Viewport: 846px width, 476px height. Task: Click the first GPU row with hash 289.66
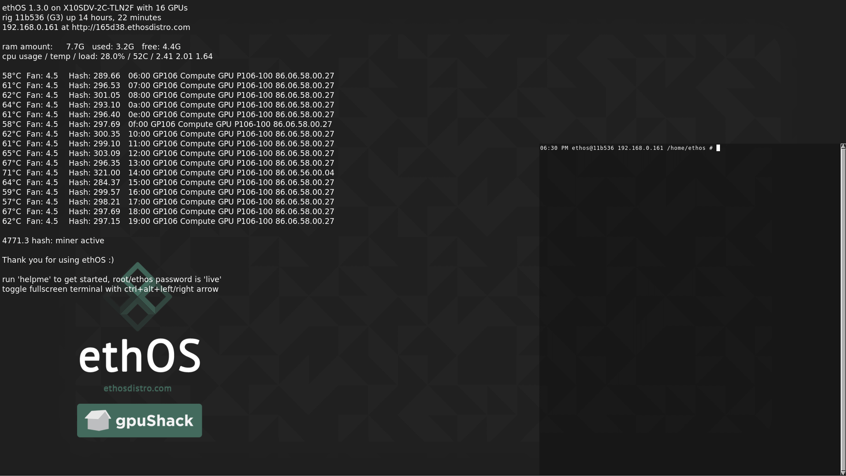(168, 76)
